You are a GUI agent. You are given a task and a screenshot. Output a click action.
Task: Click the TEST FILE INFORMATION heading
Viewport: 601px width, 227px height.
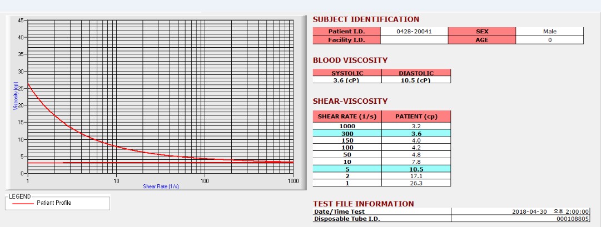(364, 204)
